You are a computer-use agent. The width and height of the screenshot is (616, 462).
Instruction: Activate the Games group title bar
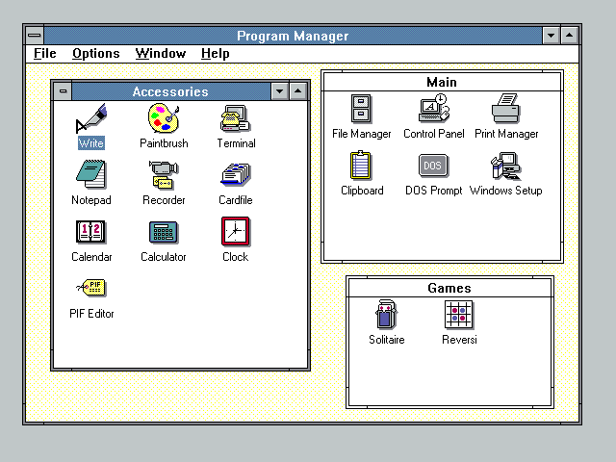pyautogui.click(x=449, y=288)
